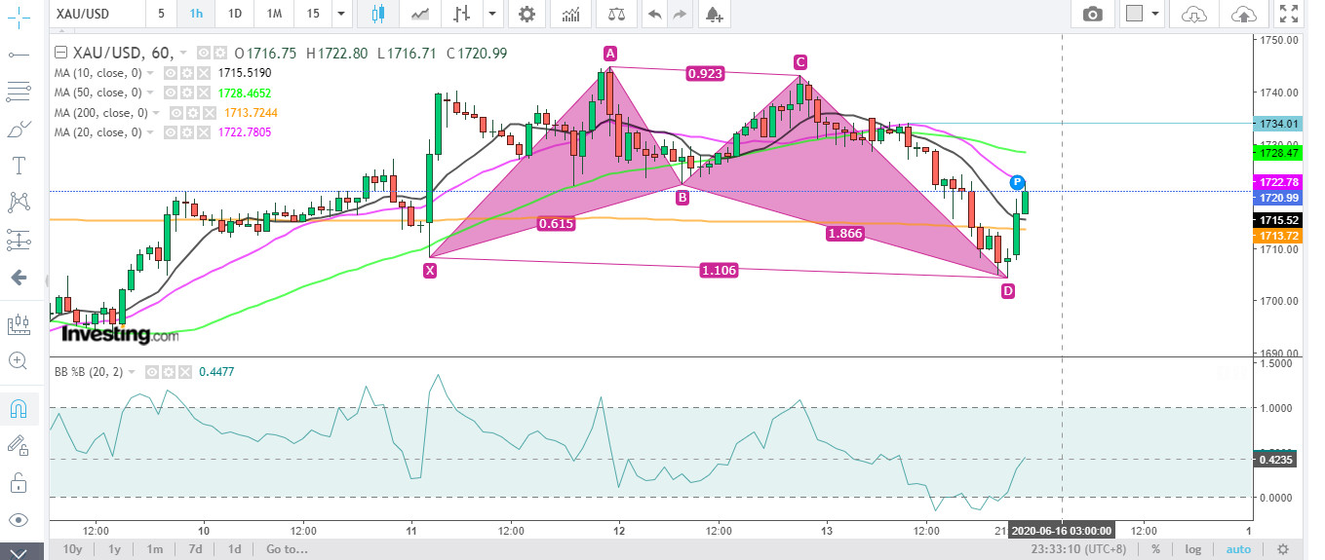Viewport: 1325px width, 560px height.
Task: Hide all drawings with eye icon
Action: click(x=18, y=519)
